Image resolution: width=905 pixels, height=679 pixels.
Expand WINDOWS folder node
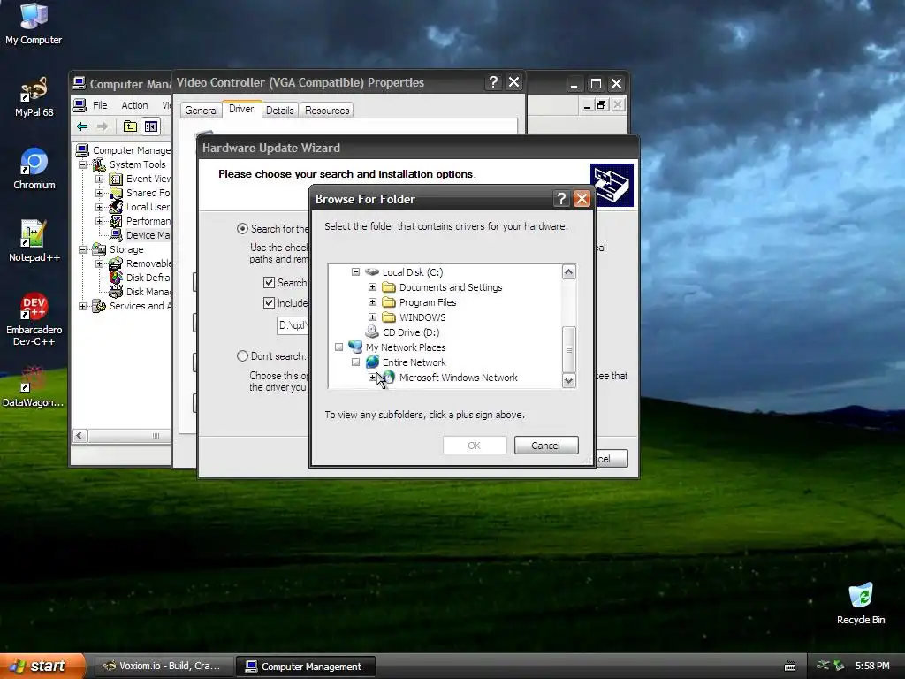pyautogui.click(x=372, y=317)
